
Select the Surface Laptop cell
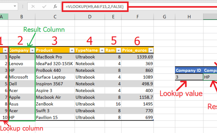55,77
